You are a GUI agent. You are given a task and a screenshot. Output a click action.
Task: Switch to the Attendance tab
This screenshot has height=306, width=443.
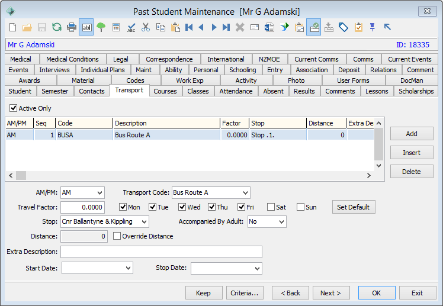236,91
